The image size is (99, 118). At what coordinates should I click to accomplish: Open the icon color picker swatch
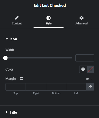[x=90, y=69]
